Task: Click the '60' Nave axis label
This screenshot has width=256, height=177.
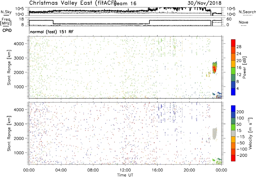Action: click(229, 19)
